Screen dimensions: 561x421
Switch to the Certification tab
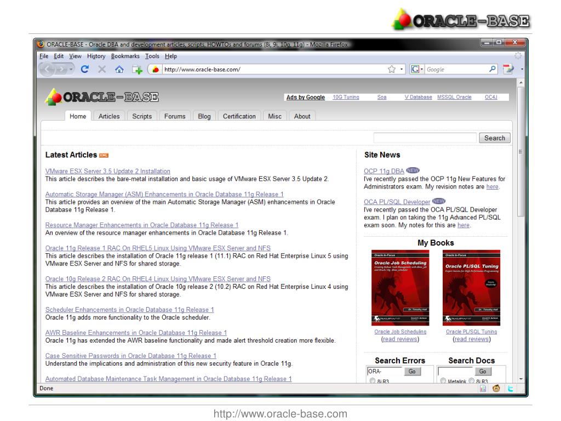pyautogui.click(x=239, y=116)
